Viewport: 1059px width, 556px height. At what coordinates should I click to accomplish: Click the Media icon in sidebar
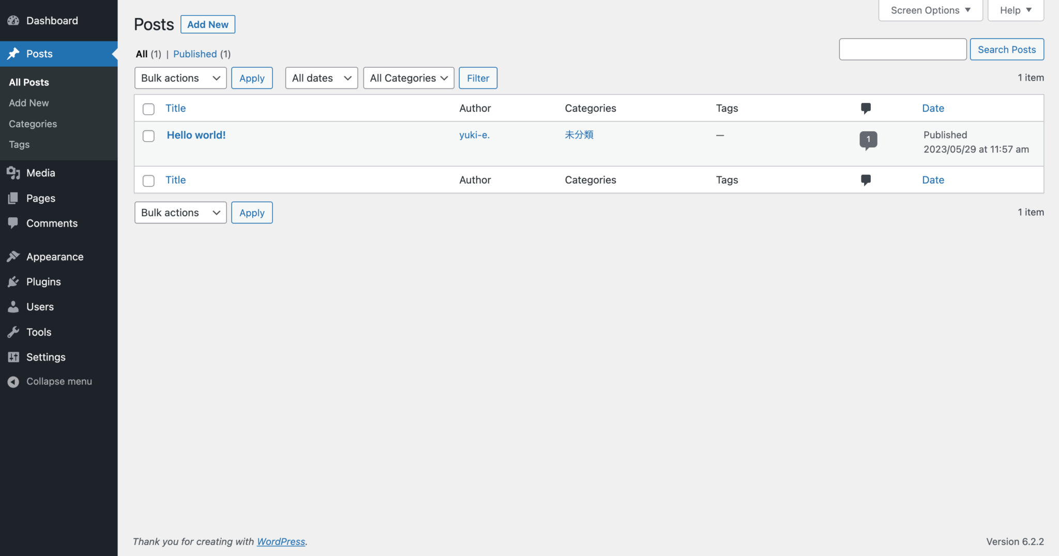[13, 173]
